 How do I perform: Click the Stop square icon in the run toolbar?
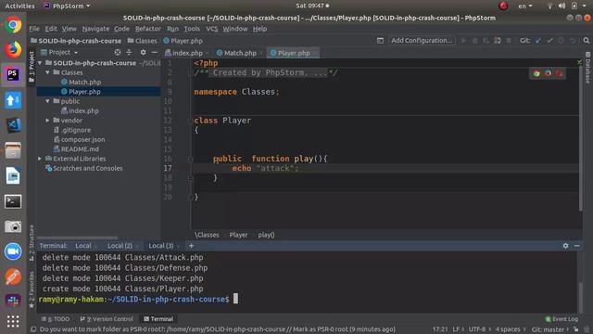509,41
